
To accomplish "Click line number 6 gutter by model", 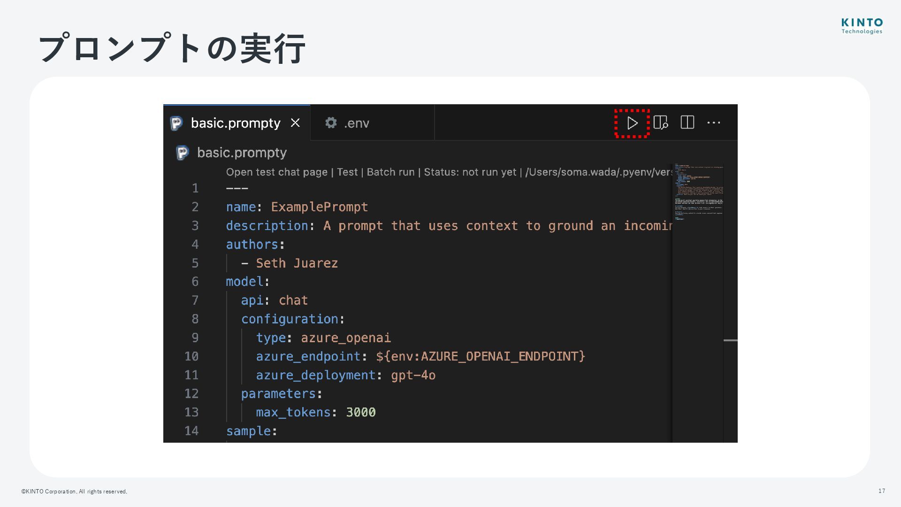I will pos(195,282).
